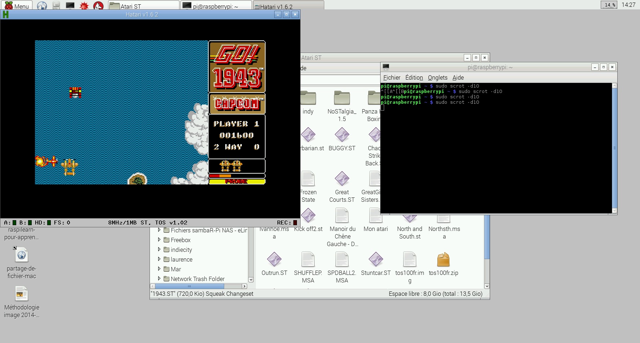Switch to the pi@raspberrypi taskbar window
Screen dimensions: 640x343
coord(216,6)
